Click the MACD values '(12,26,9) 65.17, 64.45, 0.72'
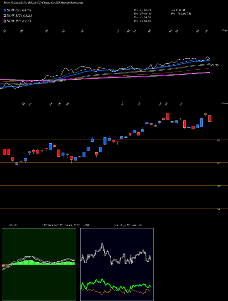 tap(61, 225)
